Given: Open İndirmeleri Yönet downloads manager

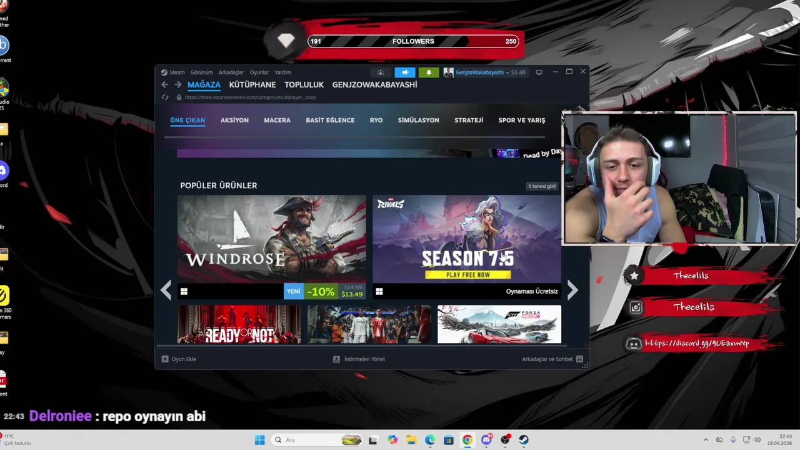Looking at the screenshot, I should [359, 359].
